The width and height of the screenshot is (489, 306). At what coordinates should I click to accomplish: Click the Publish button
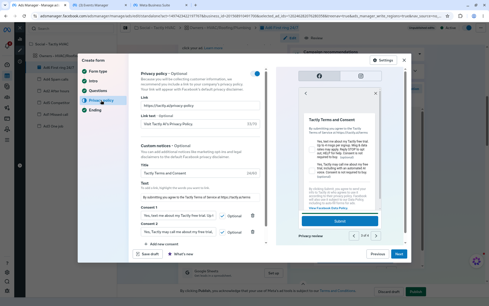(x=416, y=292)
